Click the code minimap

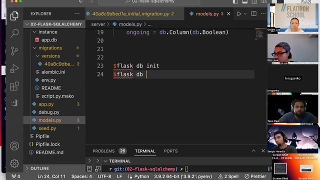pos(259,34)
